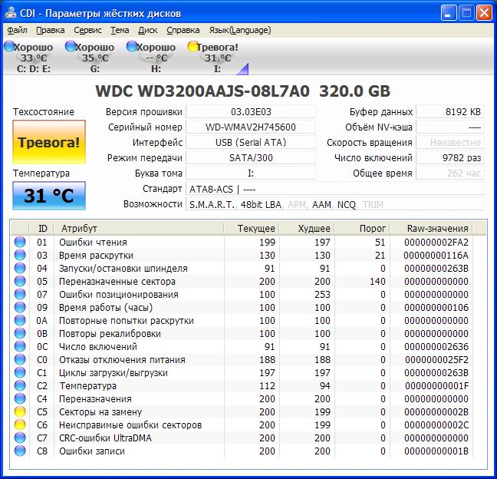
Task: Click the drive model title WDC WD3200AAJS-08L7A0
Action: [202, 91]
